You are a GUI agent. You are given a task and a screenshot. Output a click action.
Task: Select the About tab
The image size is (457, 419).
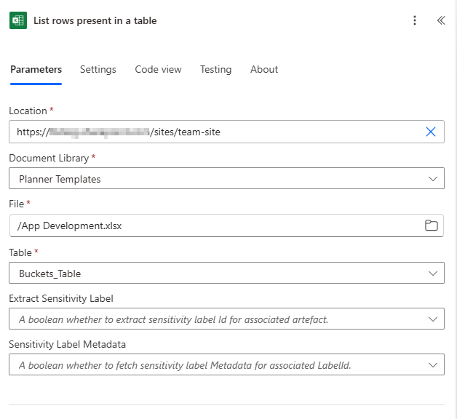(x=264, y=70)
